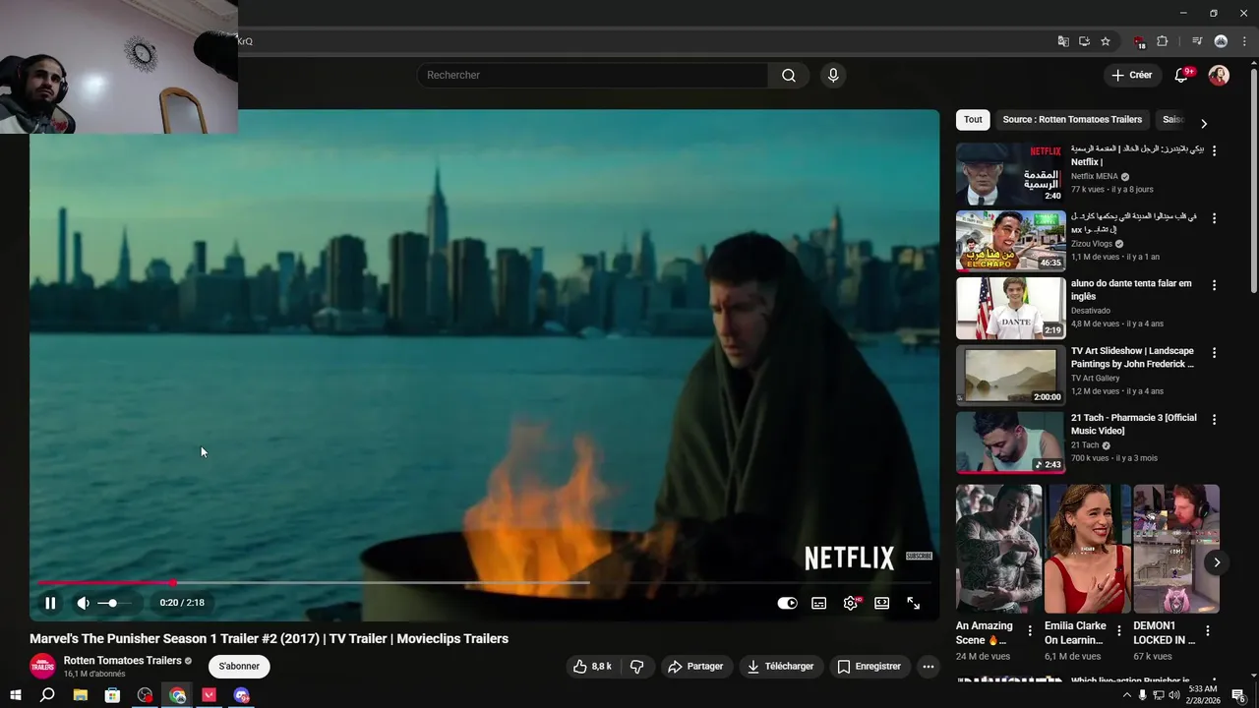The height and width of the screenshot is (708, 1259).
Task: Open the Rotten Tomatoes Trailers channel avatar
Action: click(42, 667)
